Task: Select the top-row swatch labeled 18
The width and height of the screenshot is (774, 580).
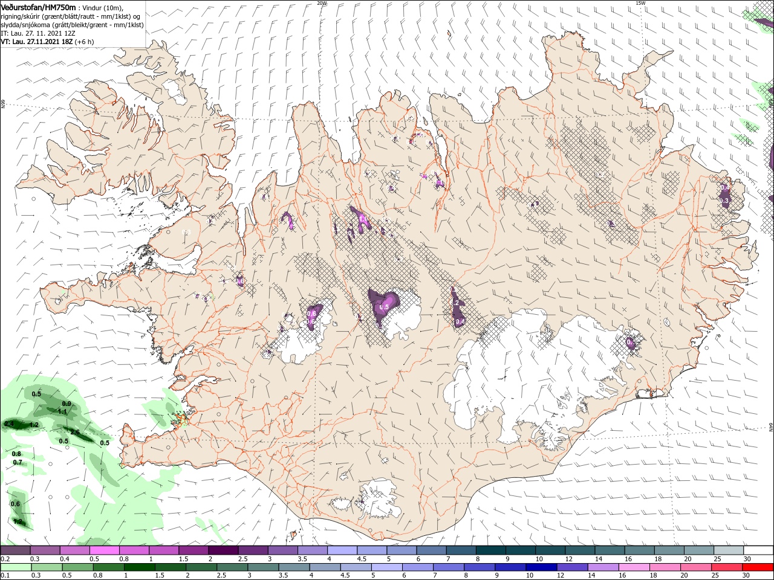Action: (x=668, y=550)
